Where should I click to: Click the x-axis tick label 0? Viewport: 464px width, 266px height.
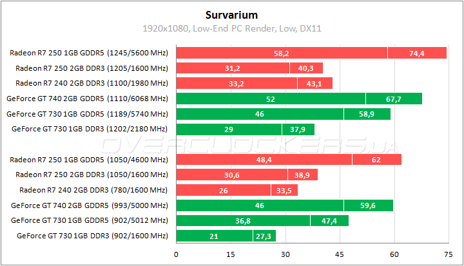click(x=176, y=254)
